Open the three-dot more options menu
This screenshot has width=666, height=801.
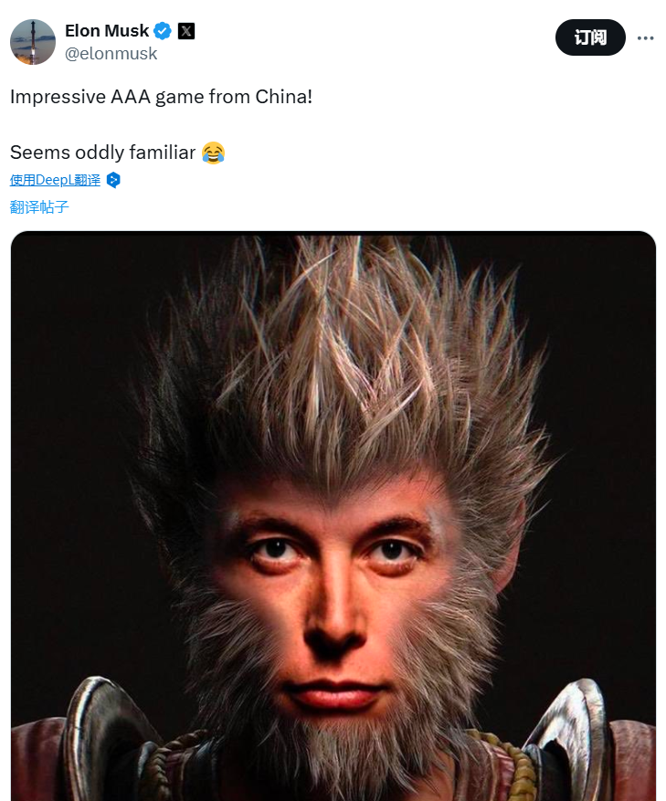click(645, 37)
